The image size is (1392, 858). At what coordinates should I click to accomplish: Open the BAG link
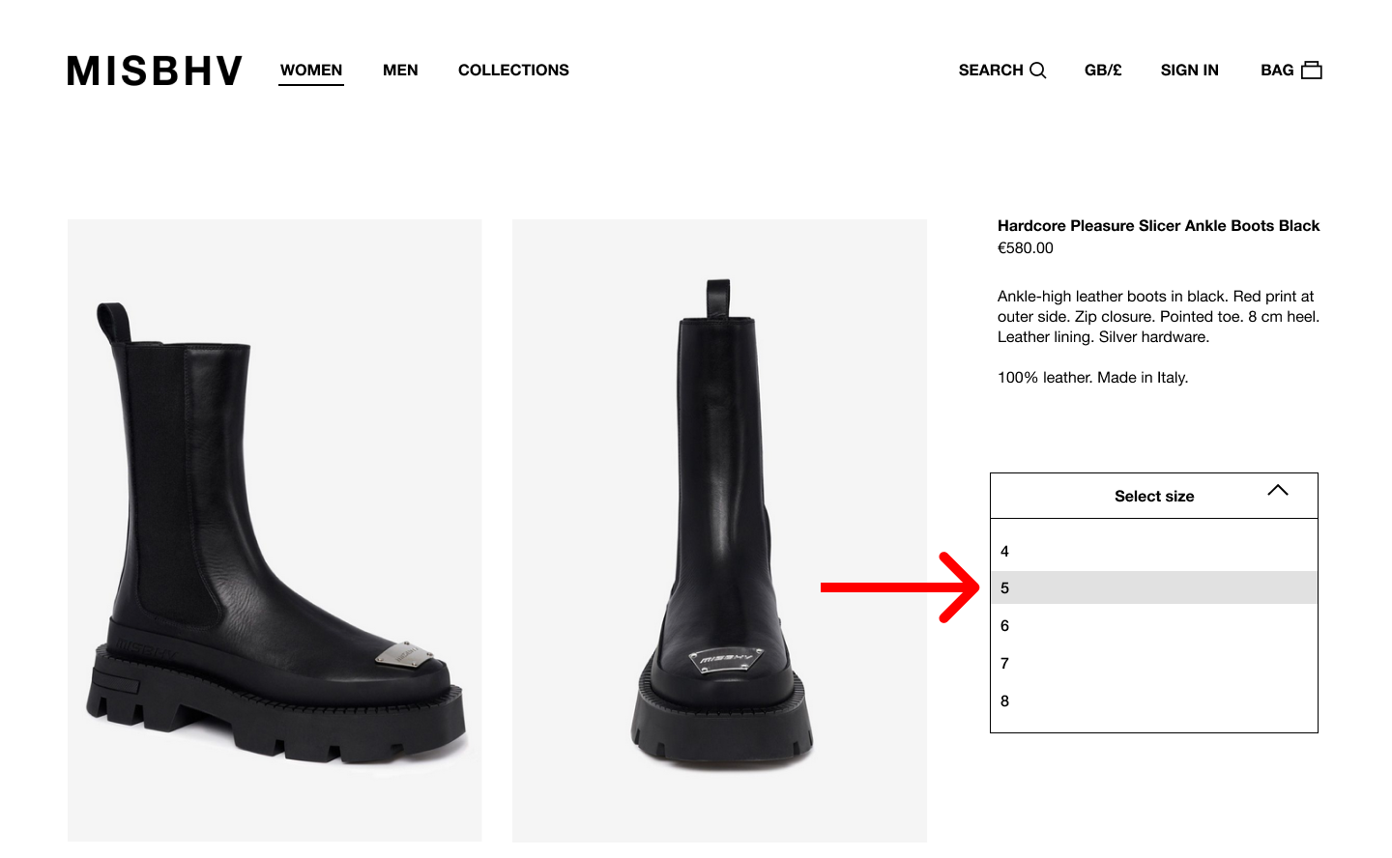[x=1276, y=71]
